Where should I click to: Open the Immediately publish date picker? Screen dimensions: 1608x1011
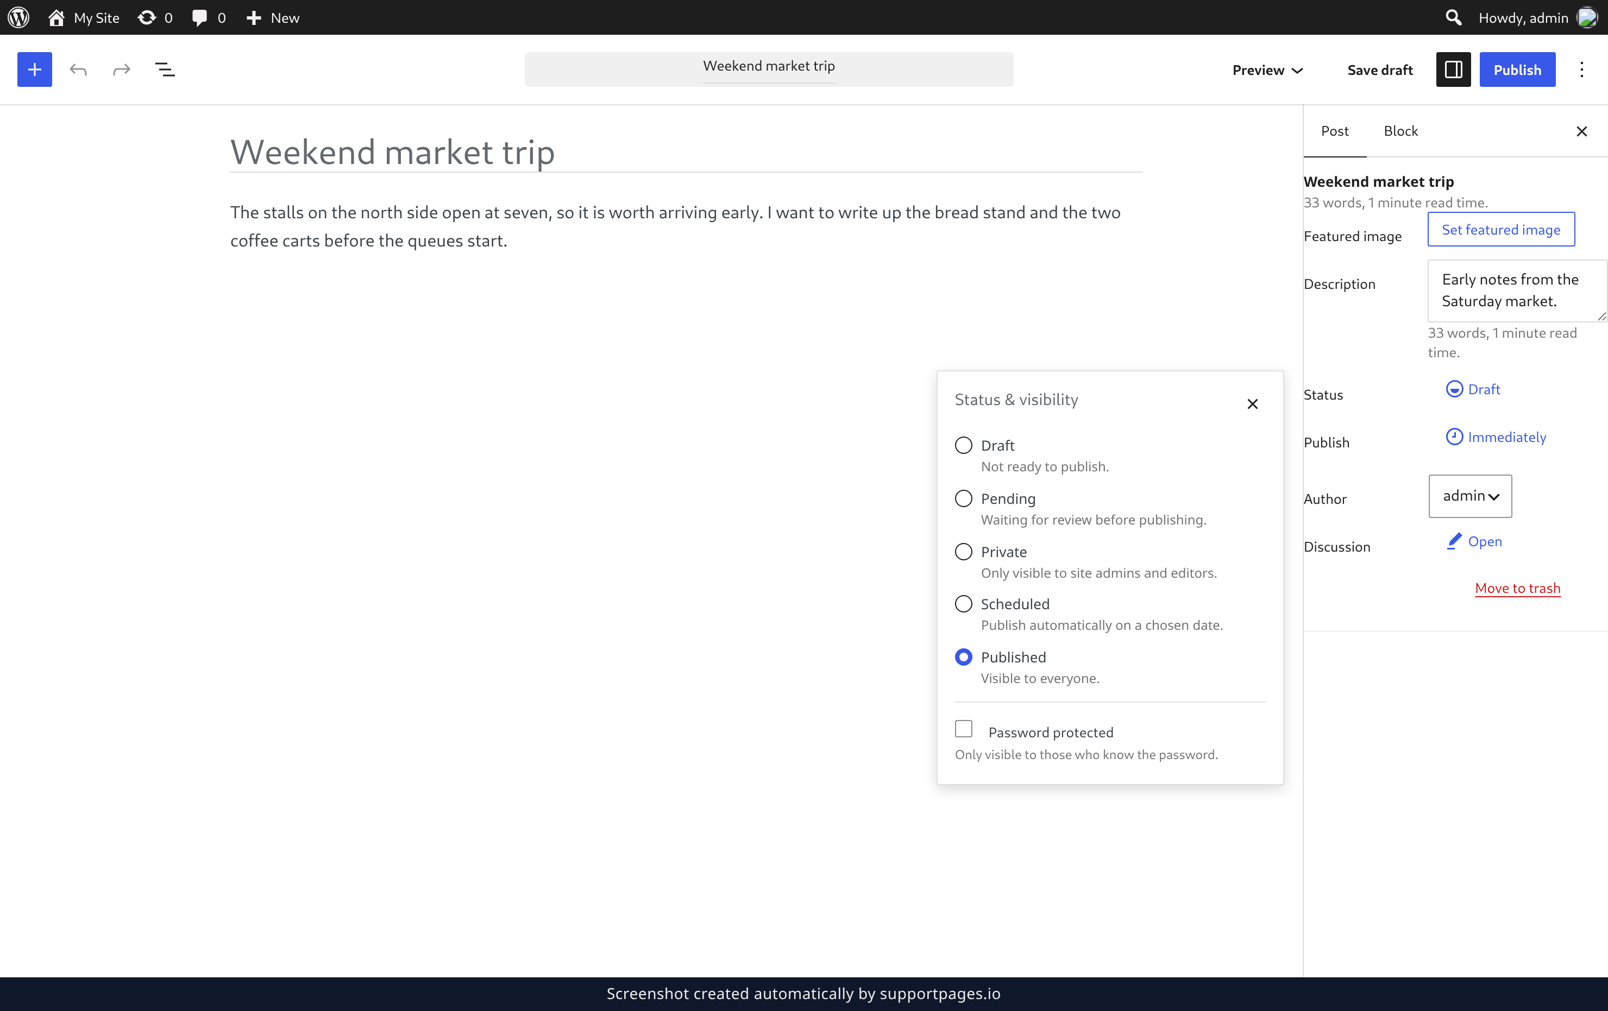[1496, 437]
